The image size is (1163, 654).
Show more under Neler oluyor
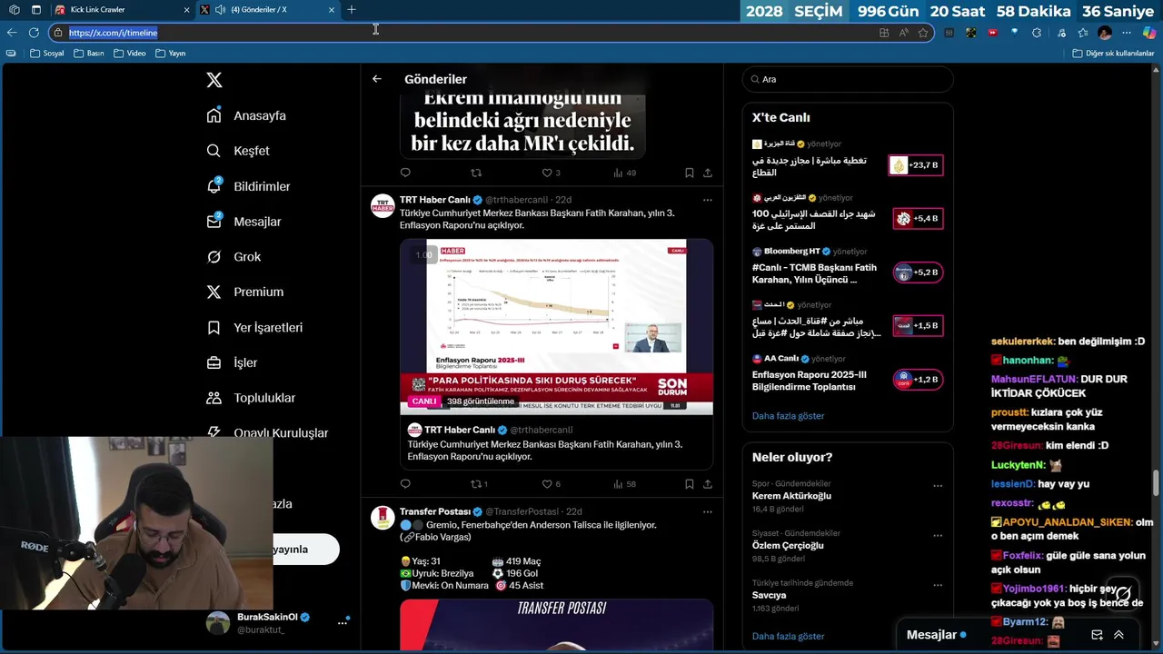[x=788, y=637]
